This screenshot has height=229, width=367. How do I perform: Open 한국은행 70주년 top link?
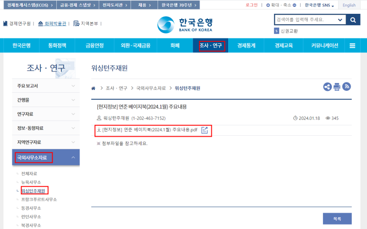(x=179, y=5)
